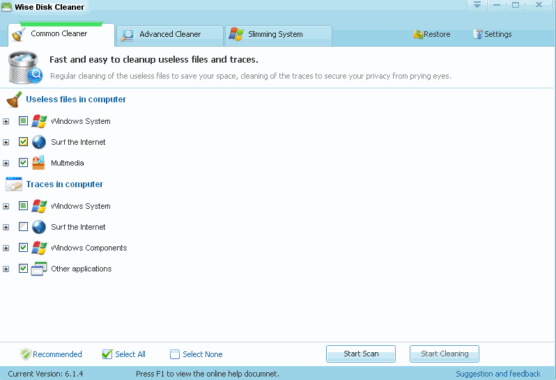Click the Multimedia label
This screenshot has width=556, height=380.
68,163
